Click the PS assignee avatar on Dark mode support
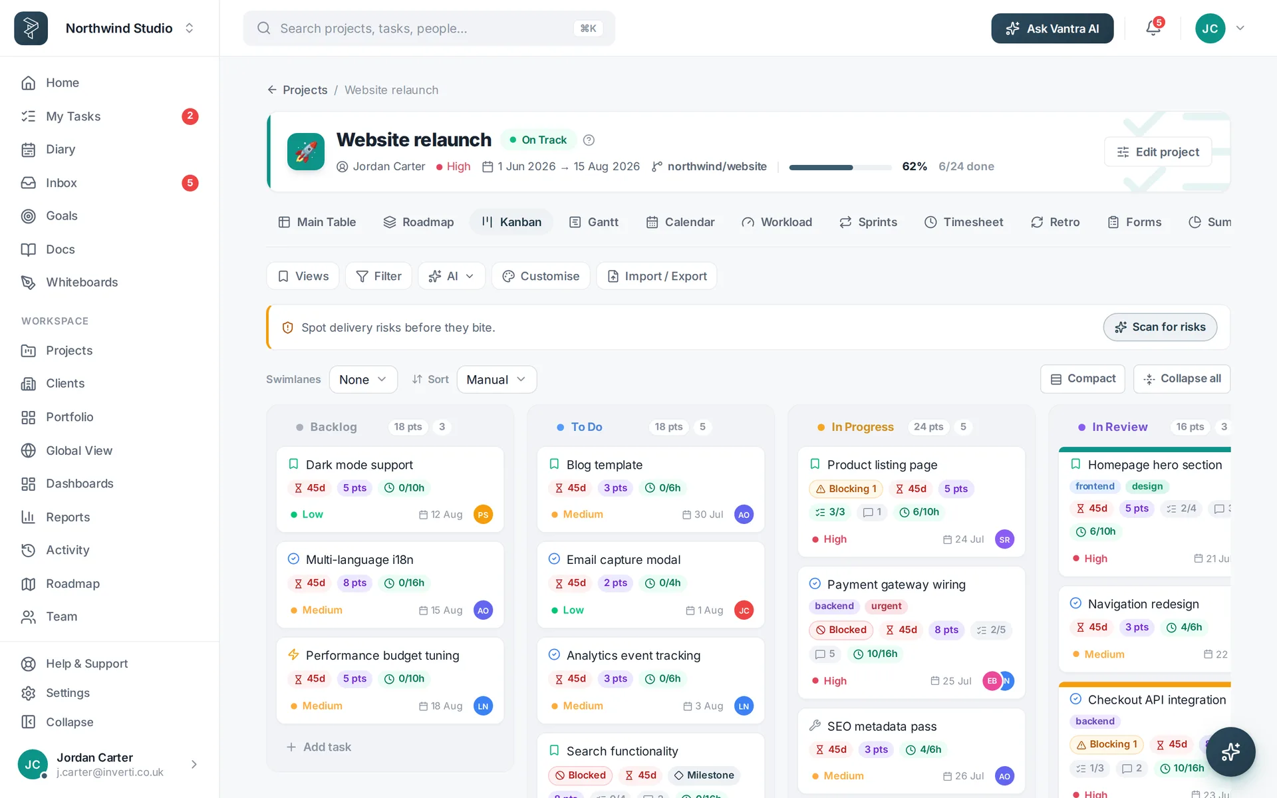The height and width of the screenshot is (798, 1277). pyautogui.click(x=483, y=515)
